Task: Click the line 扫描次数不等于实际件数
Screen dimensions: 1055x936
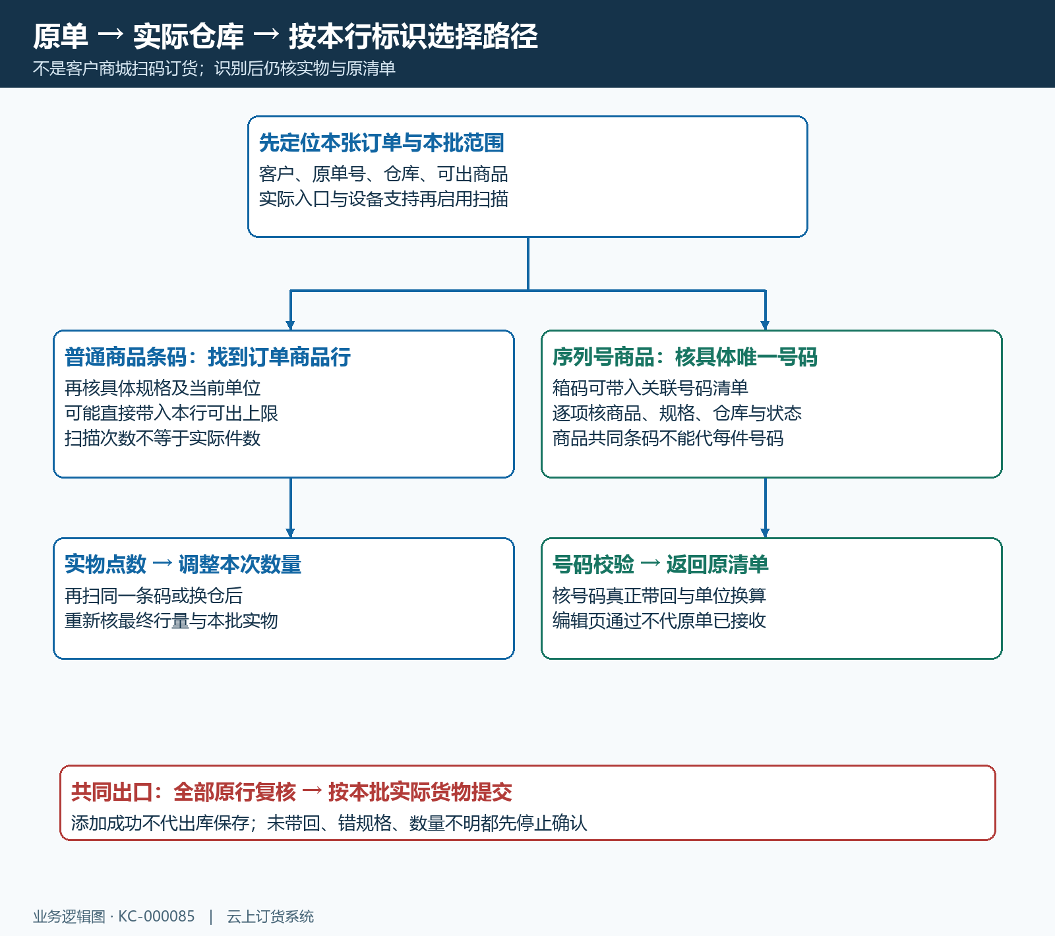Action: pyautogui.click(x=162, y=438)
